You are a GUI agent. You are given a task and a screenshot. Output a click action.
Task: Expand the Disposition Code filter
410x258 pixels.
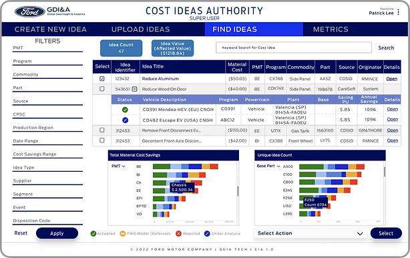47,221
